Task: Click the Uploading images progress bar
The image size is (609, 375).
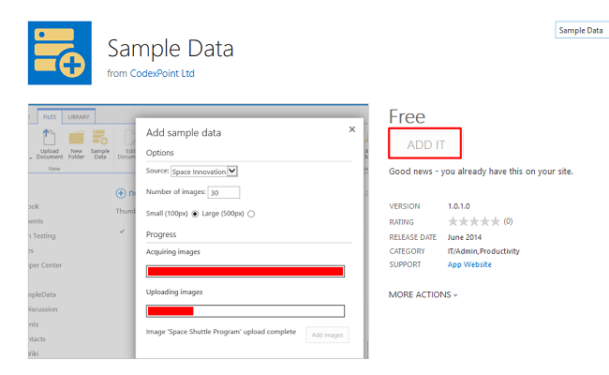Action: pyautogui.click(x=245, y=311)
